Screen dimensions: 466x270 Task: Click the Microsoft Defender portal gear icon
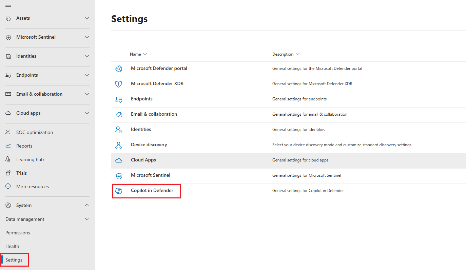click(x=119, y=69)
